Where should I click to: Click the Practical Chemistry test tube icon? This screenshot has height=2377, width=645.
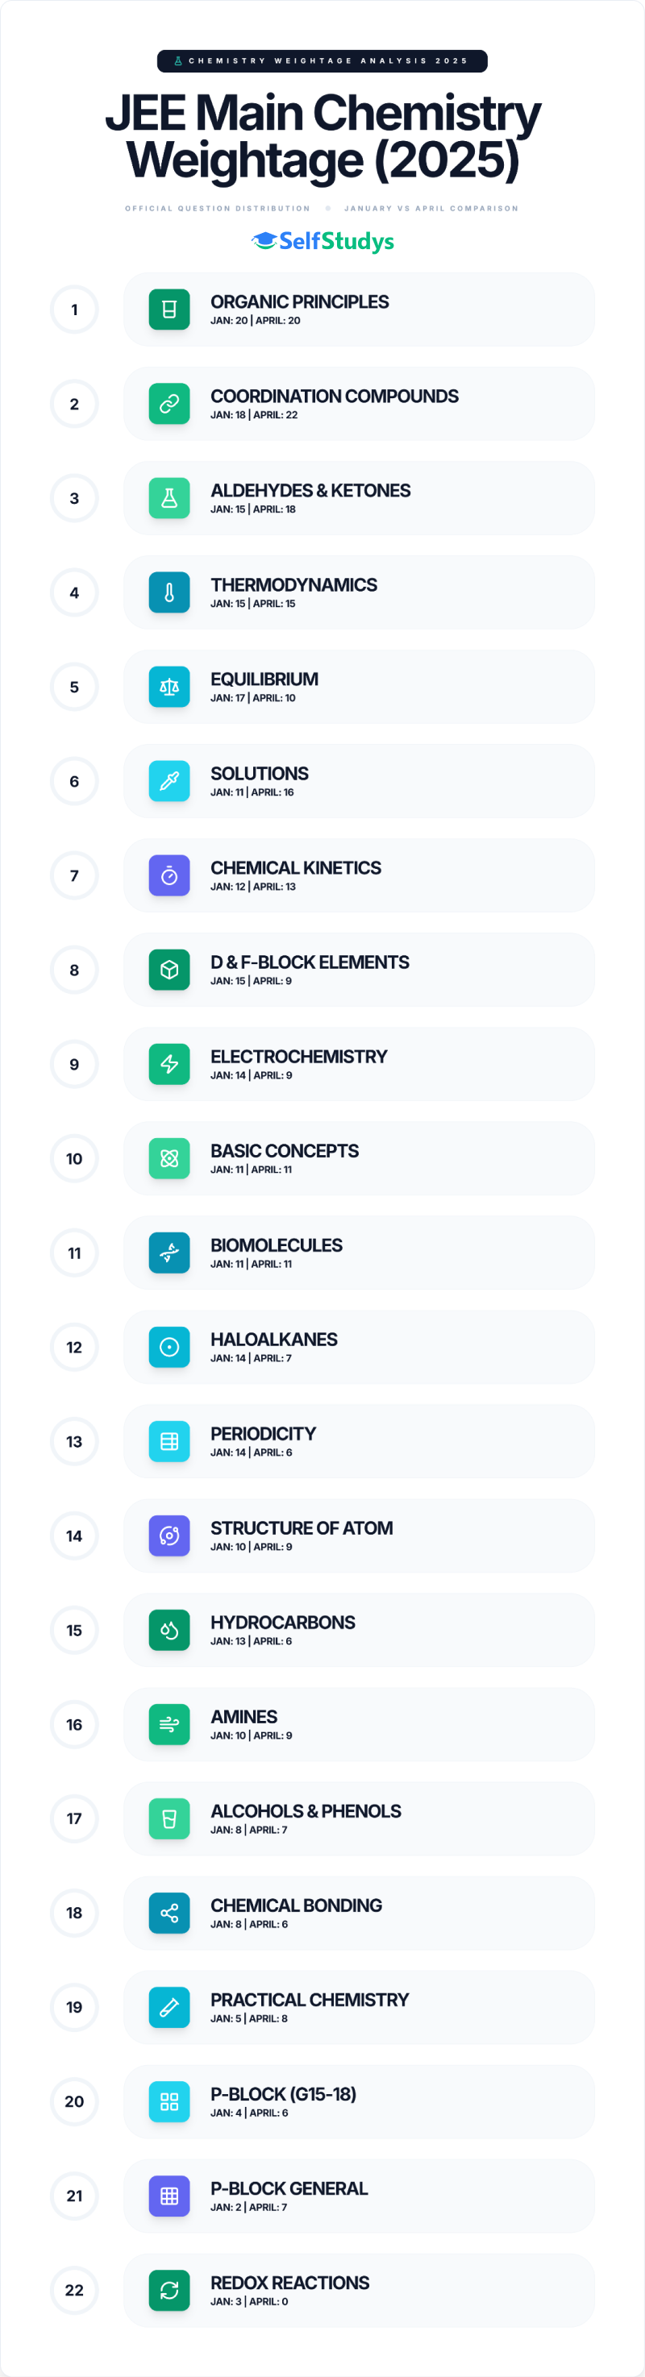coord(169,2007)
